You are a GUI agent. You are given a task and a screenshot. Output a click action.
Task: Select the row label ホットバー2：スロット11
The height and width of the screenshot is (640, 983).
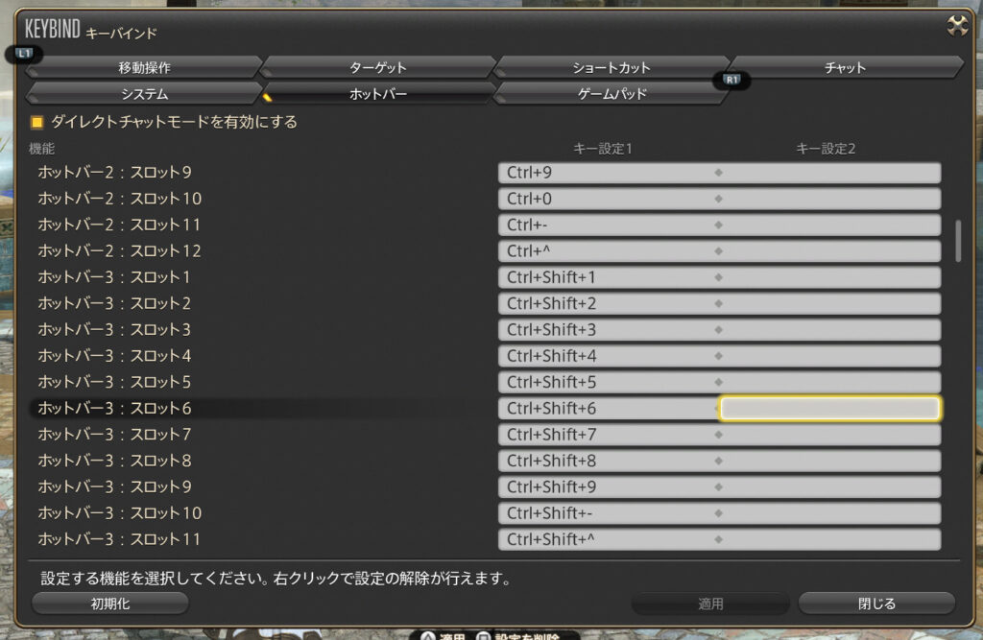point(119,225)
